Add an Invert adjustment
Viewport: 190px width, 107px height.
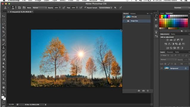[x=167, y=48]
